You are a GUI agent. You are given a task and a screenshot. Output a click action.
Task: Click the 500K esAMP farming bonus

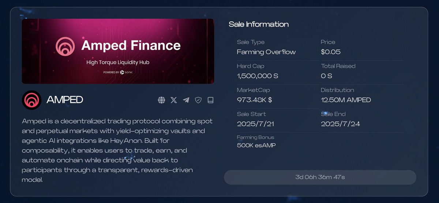256,145
